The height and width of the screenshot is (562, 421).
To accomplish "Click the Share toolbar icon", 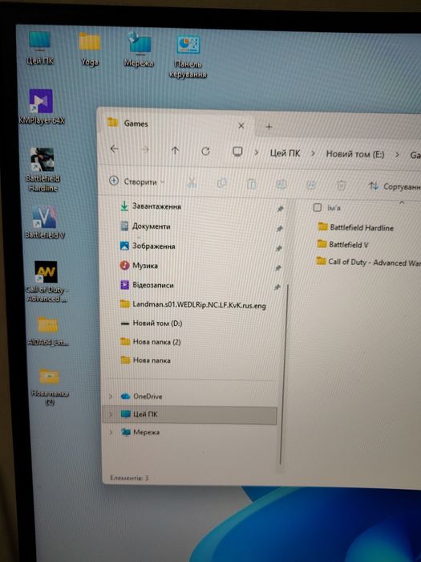I will pyautogui.click(x=311, y=185).
